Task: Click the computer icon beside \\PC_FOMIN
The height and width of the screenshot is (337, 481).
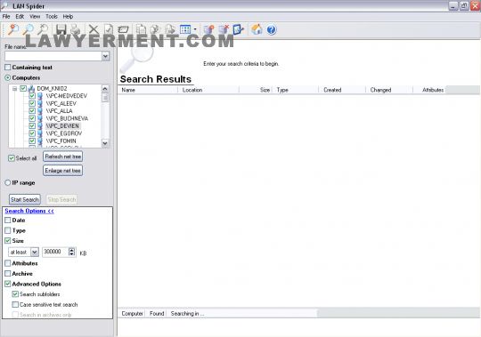Action: 40,140
